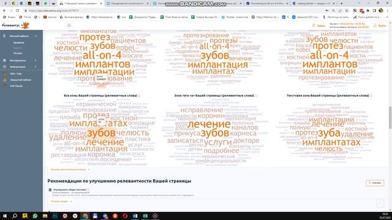Open the Chrome three-dot menu
392x220 pixels.
click(388, 11)
